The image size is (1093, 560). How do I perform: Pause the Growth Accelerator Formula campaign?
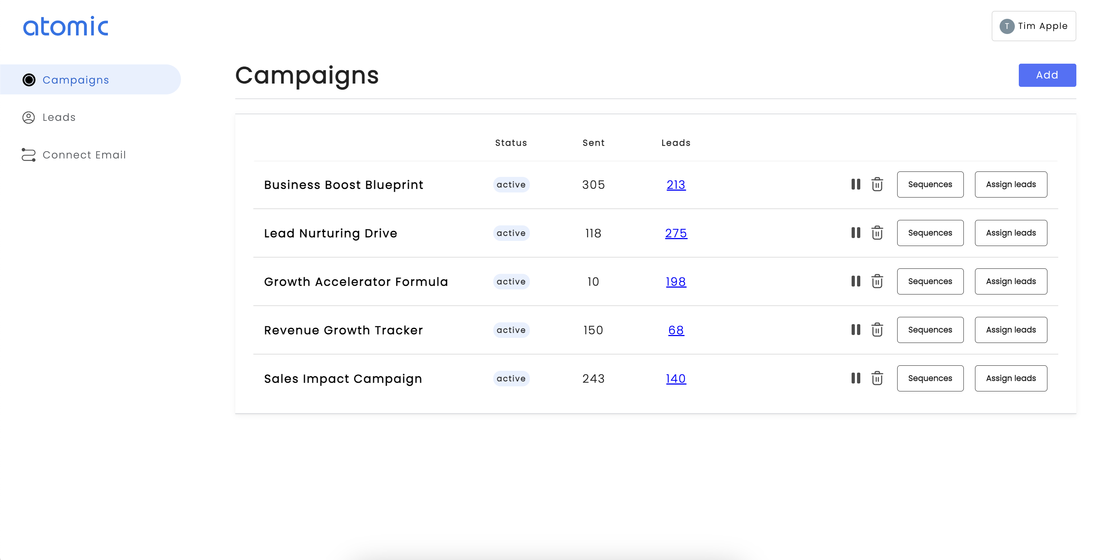click(x=856, y=281)
